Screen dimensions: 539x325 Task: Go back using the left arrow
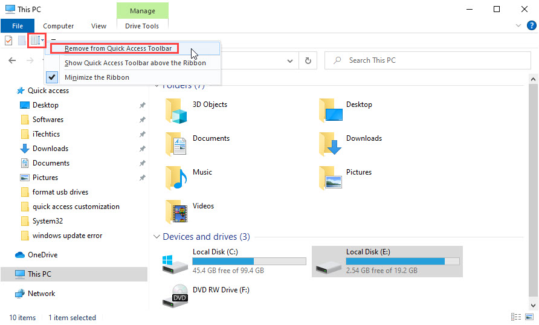[x=12, y=60]
